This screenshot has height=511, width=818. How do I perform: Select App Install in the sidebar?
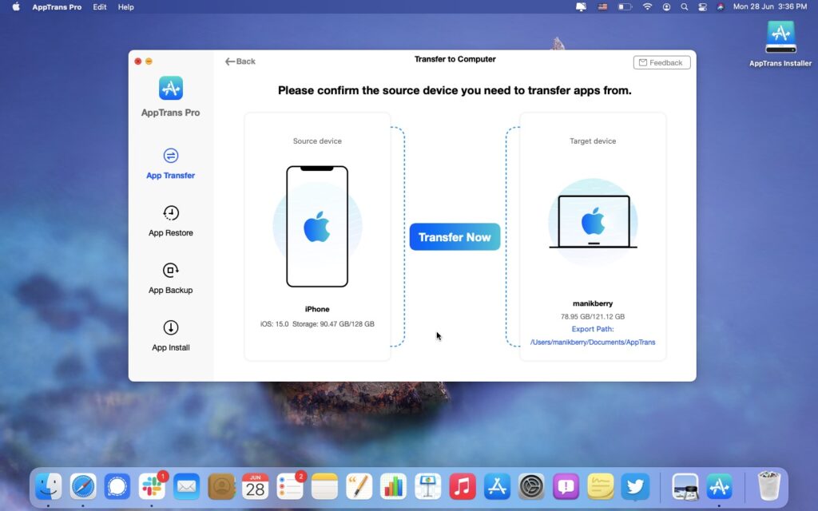click(169, 335)
